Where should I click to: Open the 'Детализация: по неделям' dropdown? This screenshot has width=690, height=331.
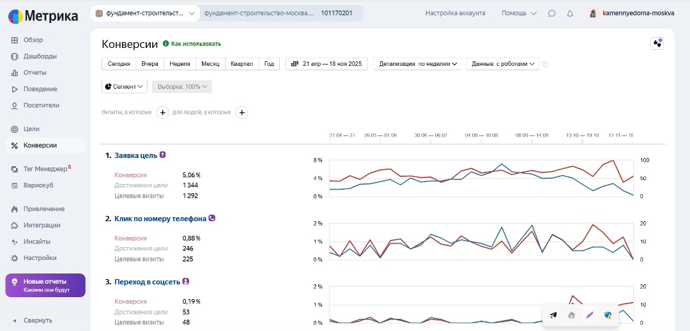pyautogui.click(x=419, y=64)
